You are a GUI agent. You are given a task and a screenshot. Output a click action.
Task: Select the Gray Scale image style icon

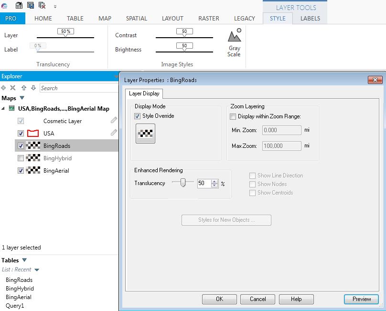234,38
